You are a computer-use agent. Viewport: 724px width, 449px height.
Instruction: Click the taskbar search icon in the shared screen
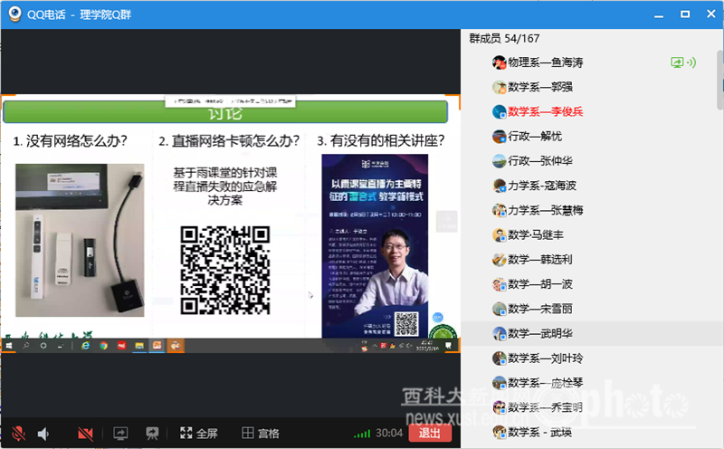[x=26, y=346]
